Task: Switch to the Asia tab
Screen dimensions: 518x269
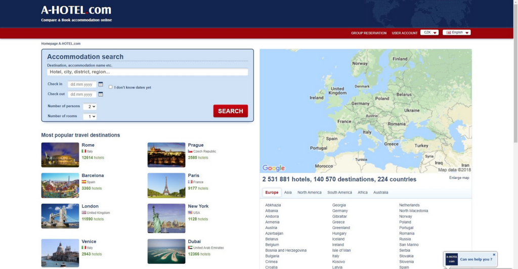Action: point(288,193)
